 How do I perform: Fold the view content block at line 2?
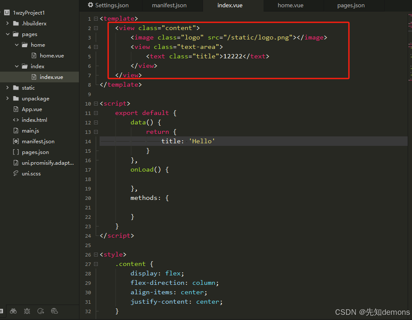click(x=96, y=28)
